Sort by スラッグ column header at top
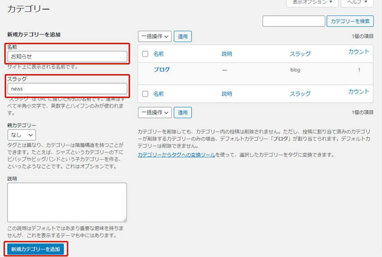382x257 pixels. tap(300, 54)
